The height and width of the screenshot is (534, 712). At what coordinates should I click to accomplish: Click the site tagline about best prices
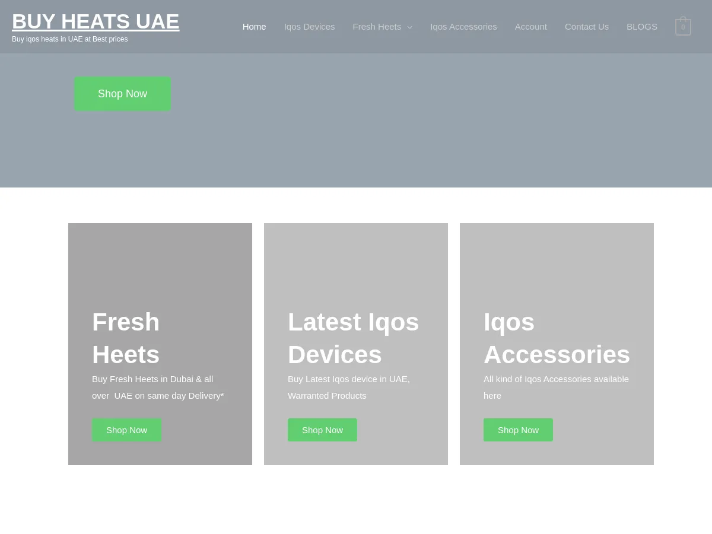[69, 39]
